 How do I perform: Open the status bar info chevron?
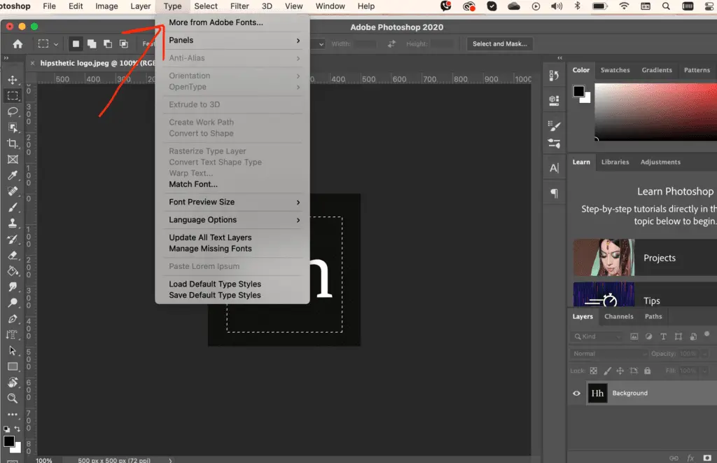tap(170, 460)
